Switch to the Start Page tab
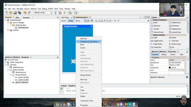 (x=65, y=18)
